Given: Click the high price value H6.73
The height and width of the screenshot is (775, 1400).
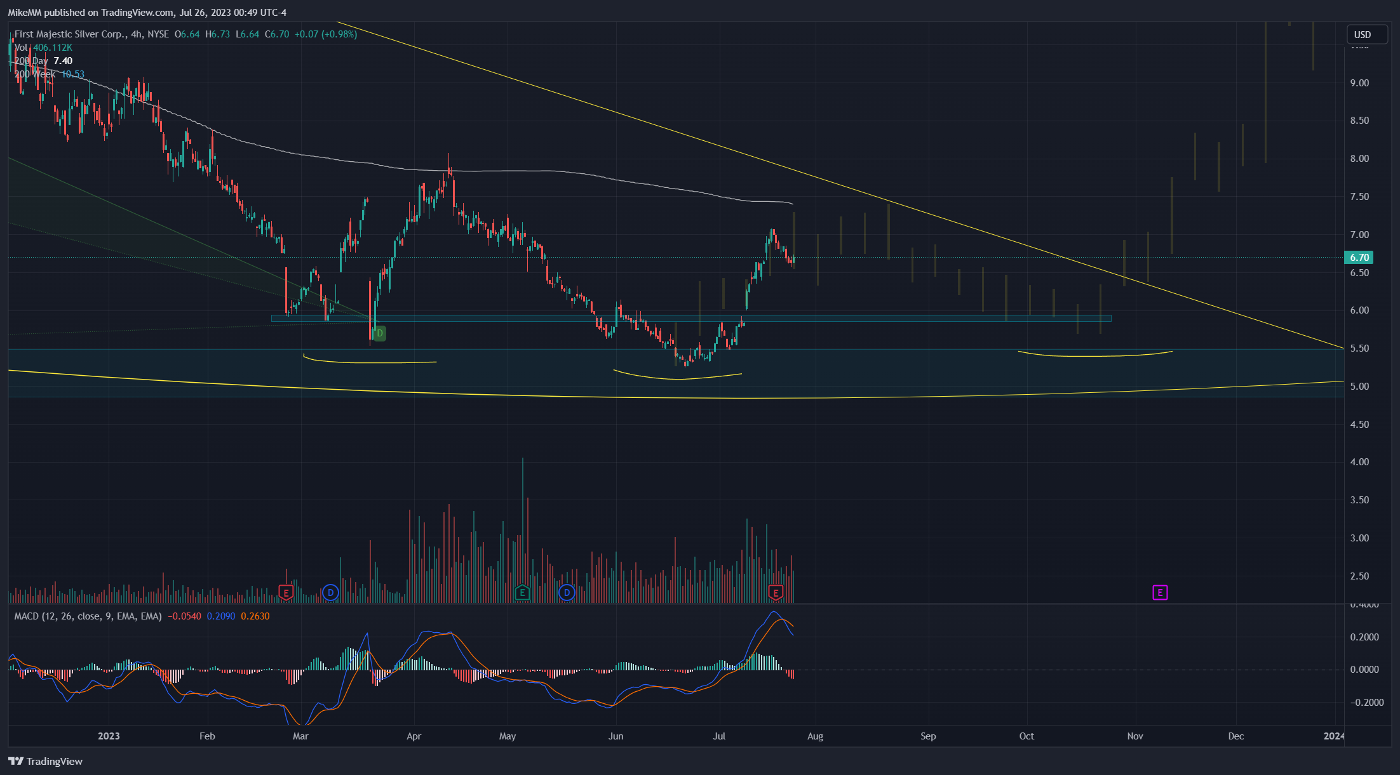Looking at the screenshot, I should (x=218, y=34).
